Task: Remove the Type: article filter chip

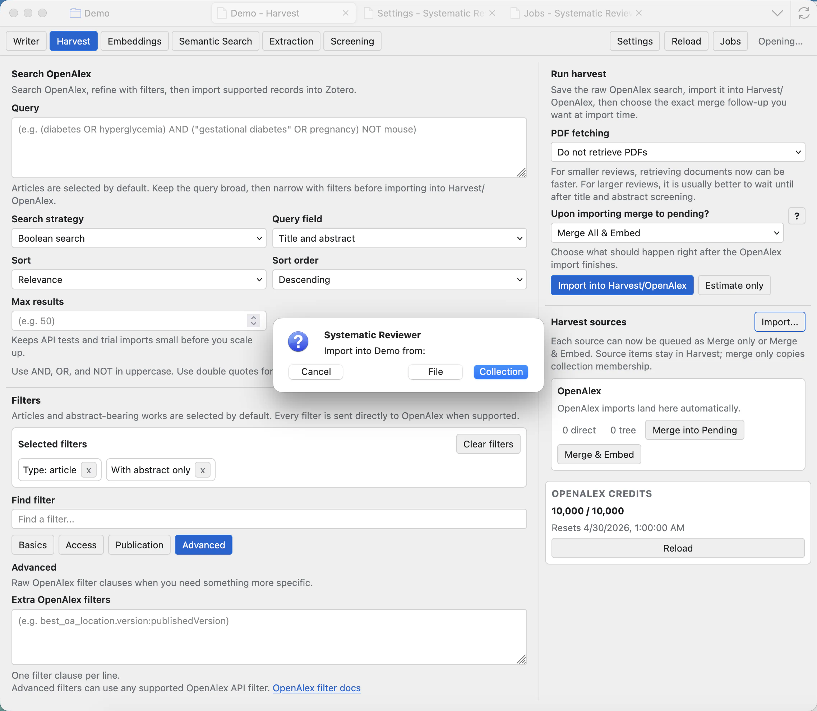Action: click(88, 470)
